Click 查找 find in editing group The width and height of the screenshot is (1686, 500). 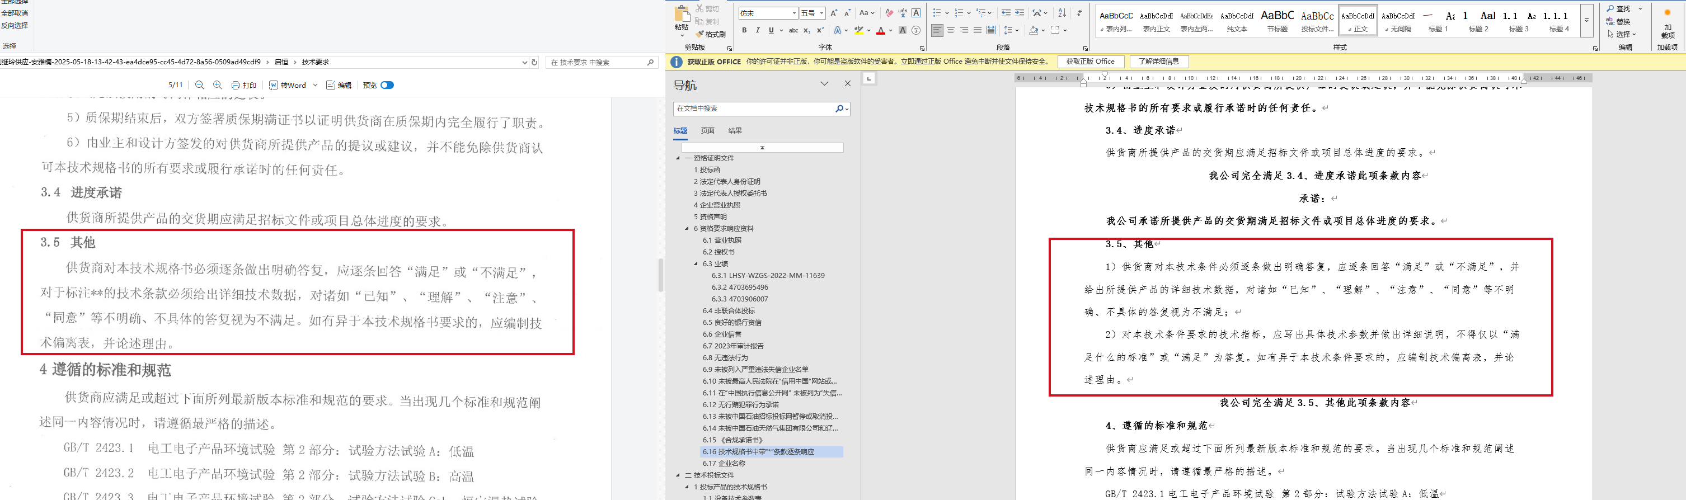coord(1618,8)
